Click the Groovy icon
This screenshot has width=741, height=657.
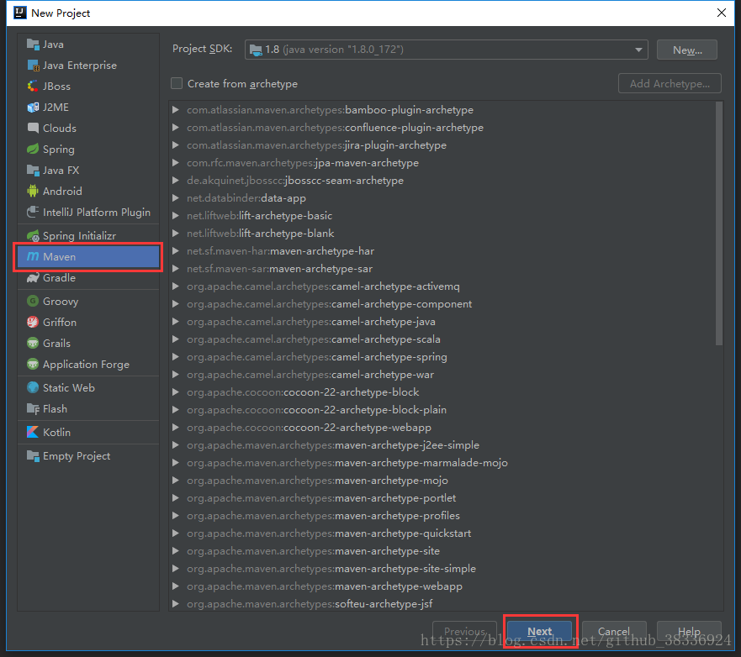point(33,301)
